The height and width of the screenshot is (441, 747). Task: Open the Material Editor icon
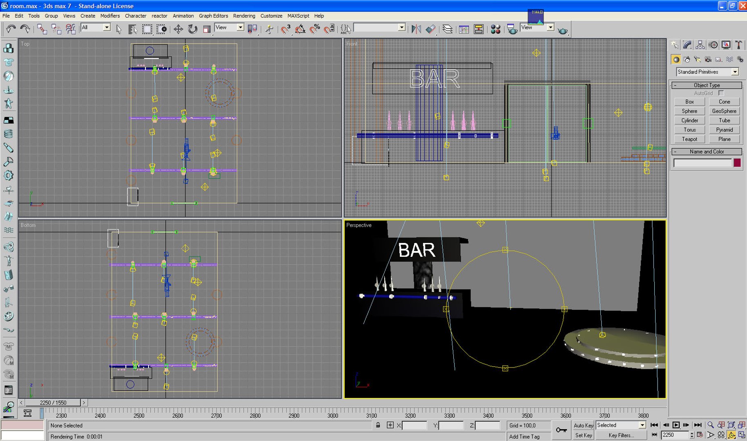(495, 29)
